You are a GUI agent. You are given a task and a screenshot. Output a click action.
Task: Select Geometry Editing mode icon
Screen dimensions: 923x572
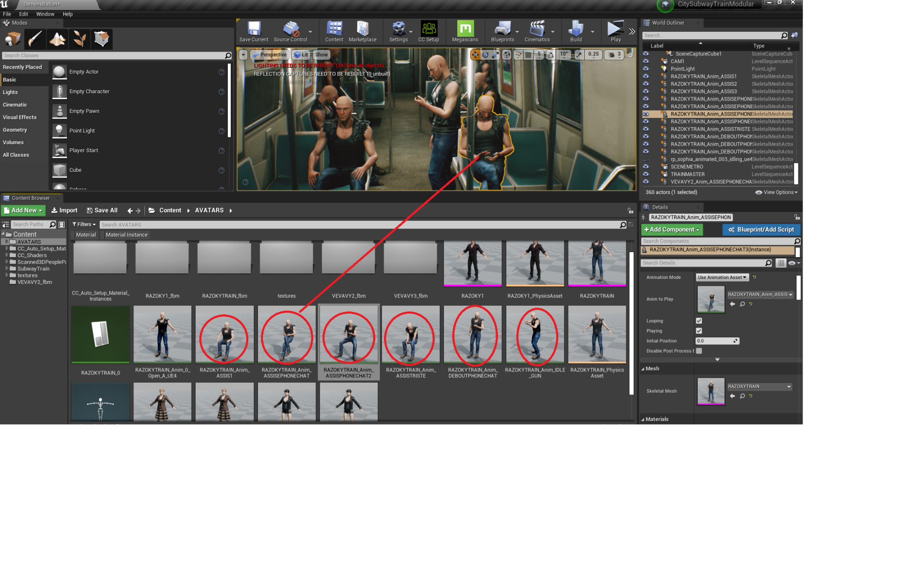coord(102,39)
